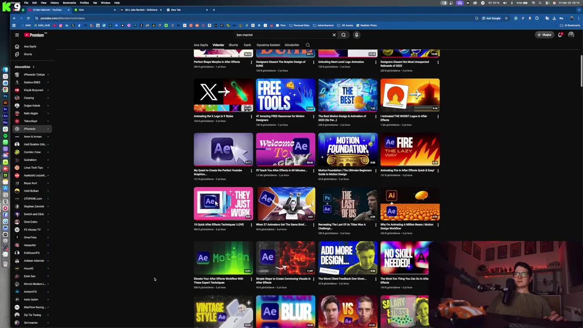The height and width of the screenshot is (328, 583).
Task: Reload the page with the refresh icon
Action: [x=28, y=18]
